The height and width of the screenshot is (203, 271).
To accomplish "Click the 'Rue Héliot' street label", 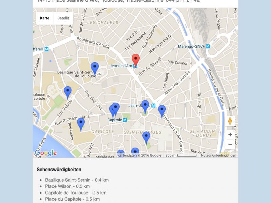I will click(x=166, y=81).
